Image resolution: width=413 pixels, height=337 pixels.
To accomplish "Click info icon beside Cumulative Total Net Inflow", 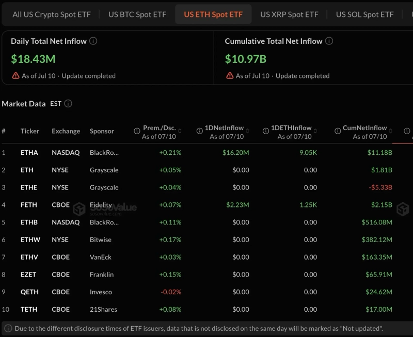I will point(329,41).
